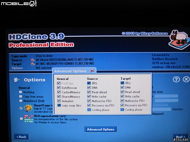This screenshot has height=142, width=190.
Task: Click the 'Not selected' options text
Action: click(44, 68)
